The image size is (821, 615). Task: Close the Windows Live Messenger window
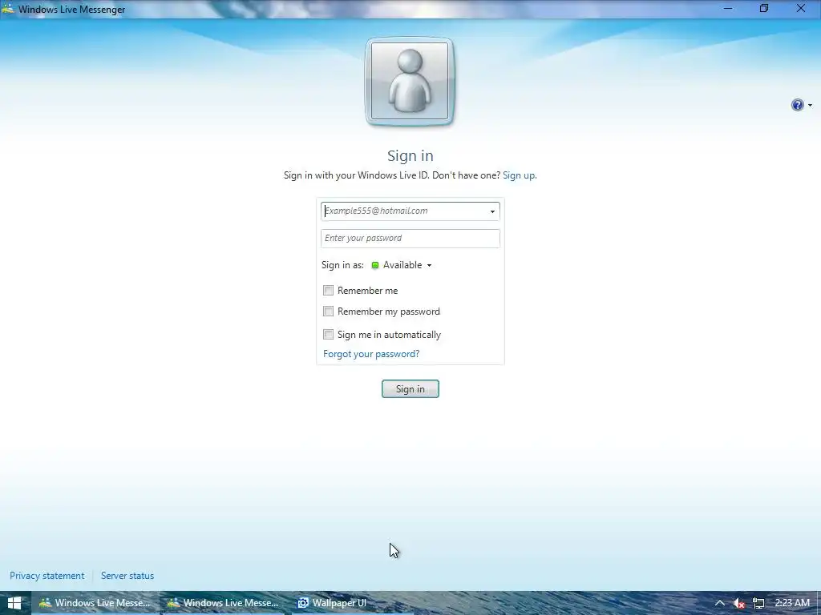click(x=801, y=9)
